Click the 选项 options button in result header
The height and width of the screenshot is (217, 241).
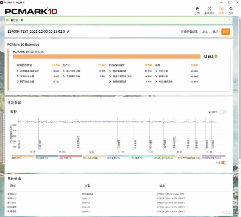tap(215, 32)
